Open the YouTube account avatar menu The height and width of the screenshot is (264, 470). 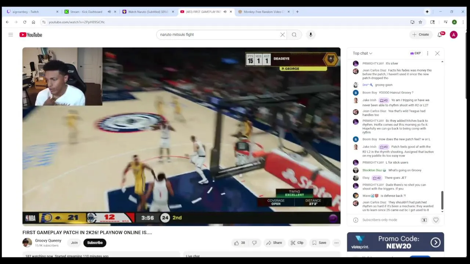454,34
